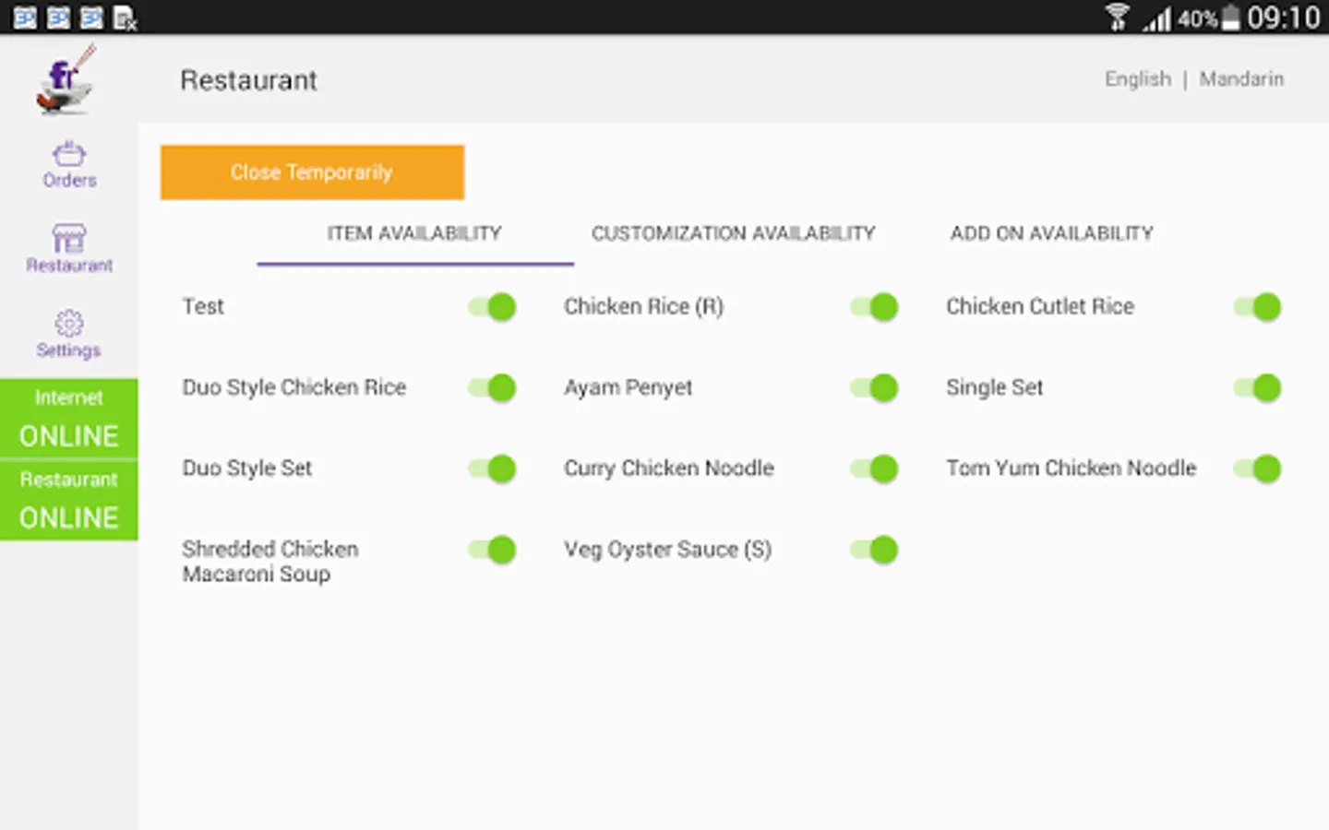Toggle Chicken Cutlet Rice switch

coord(1257,307)
